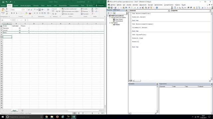
Task: Close the Inmediato window
Action: (157, 84)
